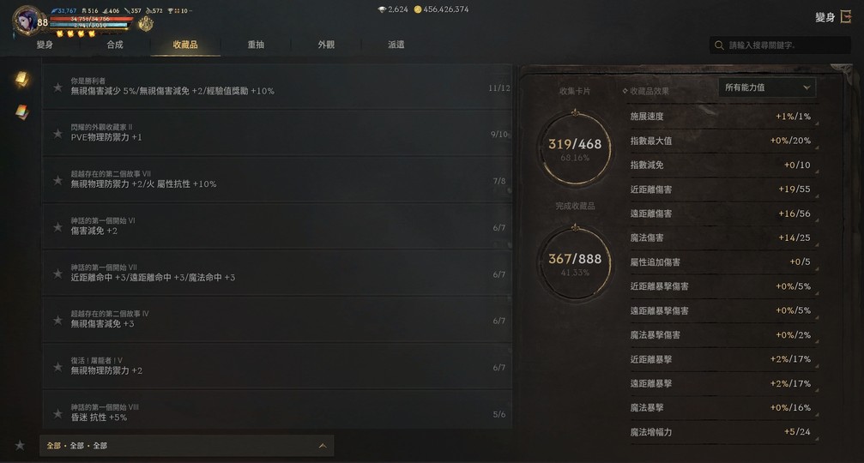Open the 超越存在的第二個故事 VII collection entry

pyautogui.click(x=277, y=179)
